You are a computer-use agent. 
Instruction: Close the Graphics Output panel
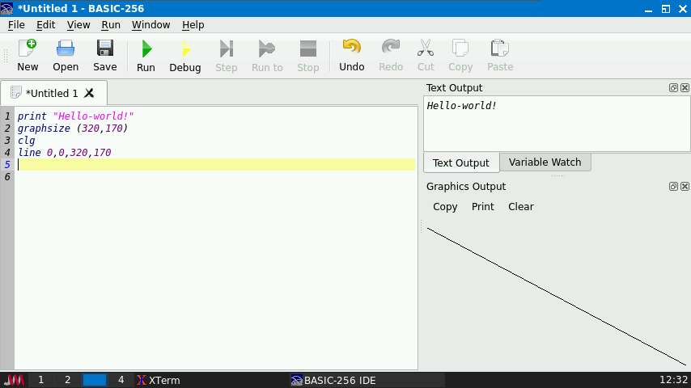(x=685, y=187)
